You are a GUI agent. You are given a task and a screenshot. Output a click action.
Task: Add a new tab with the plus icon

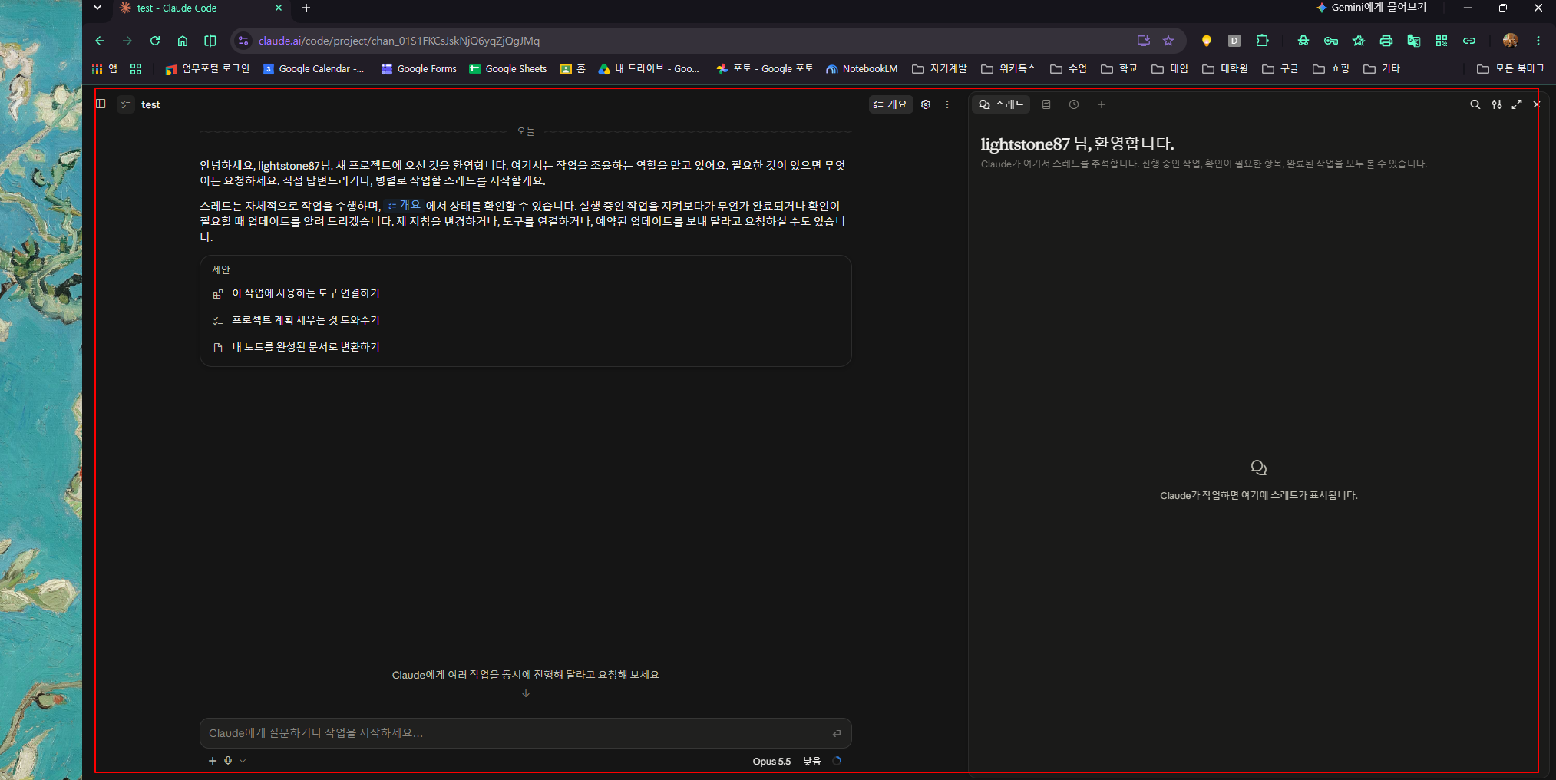click(1101, 104)
